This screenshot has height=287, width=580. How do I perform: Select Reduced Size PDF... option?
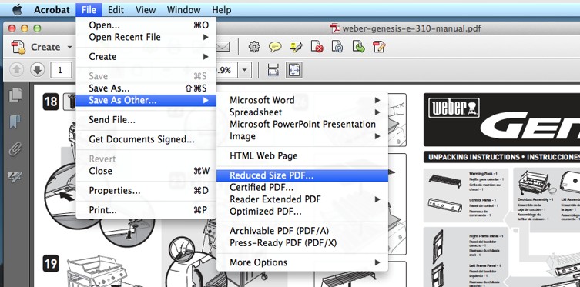[x=302, y=175]
